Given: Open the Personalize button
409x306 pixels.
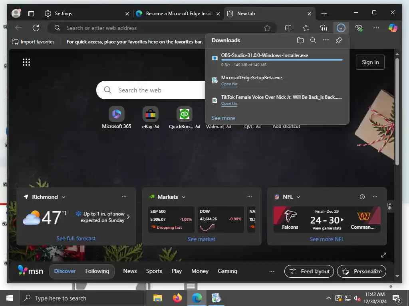Looking at the screenshot, I should pyautogui.click(x=361, y=271).
